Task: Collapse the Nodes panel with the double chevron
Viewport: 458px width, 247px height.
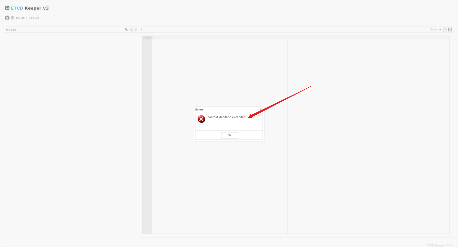Action: [136, 30]
